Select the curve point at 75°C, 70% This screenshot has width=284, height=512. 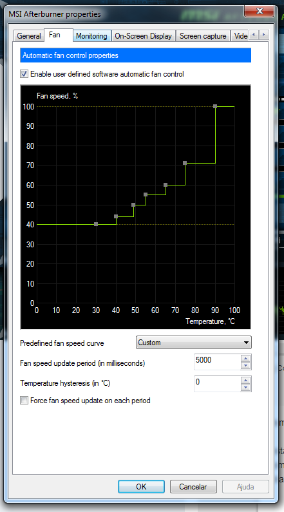[x=185, y=163]
